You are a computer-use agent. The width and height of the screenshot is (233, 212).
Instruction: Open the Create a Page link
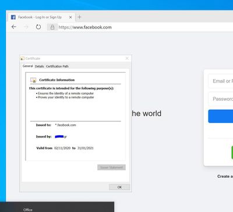(x=225, y=177)
